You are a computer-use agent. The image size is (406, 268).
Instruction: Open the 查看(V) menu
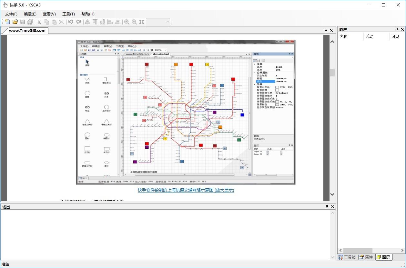coord(49,14)
